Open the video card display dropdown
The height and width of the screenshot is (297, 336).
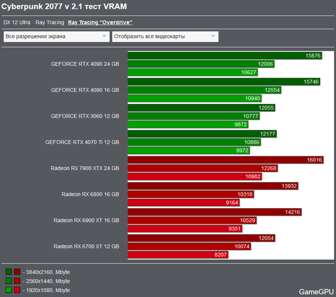tap(165, 37)
